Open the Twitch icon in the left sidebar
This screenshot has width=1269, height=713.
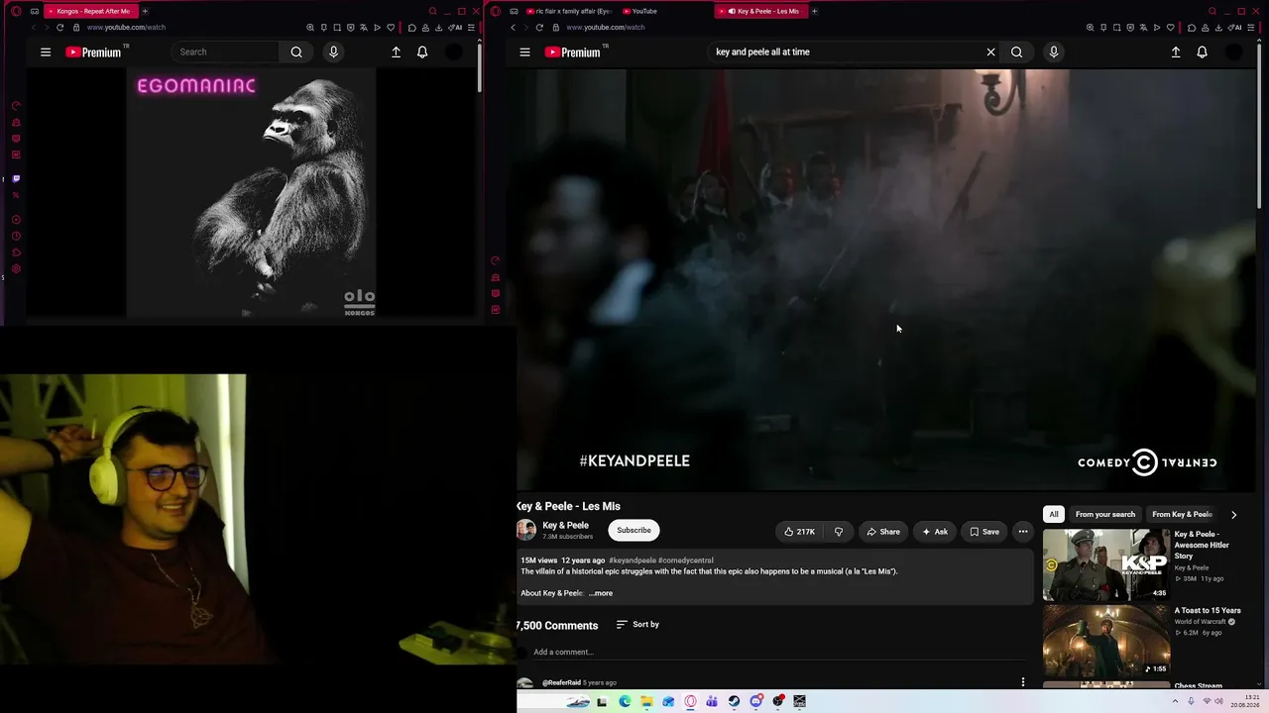16,179
